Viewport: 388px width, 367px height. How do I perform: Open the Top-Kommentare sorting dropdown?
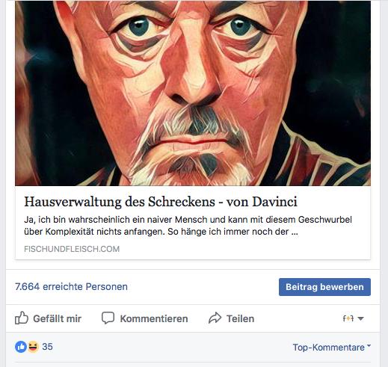click(332, 347)
